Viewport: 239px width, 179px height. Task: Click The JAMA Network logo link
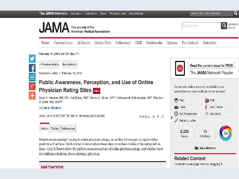(53, 13)
